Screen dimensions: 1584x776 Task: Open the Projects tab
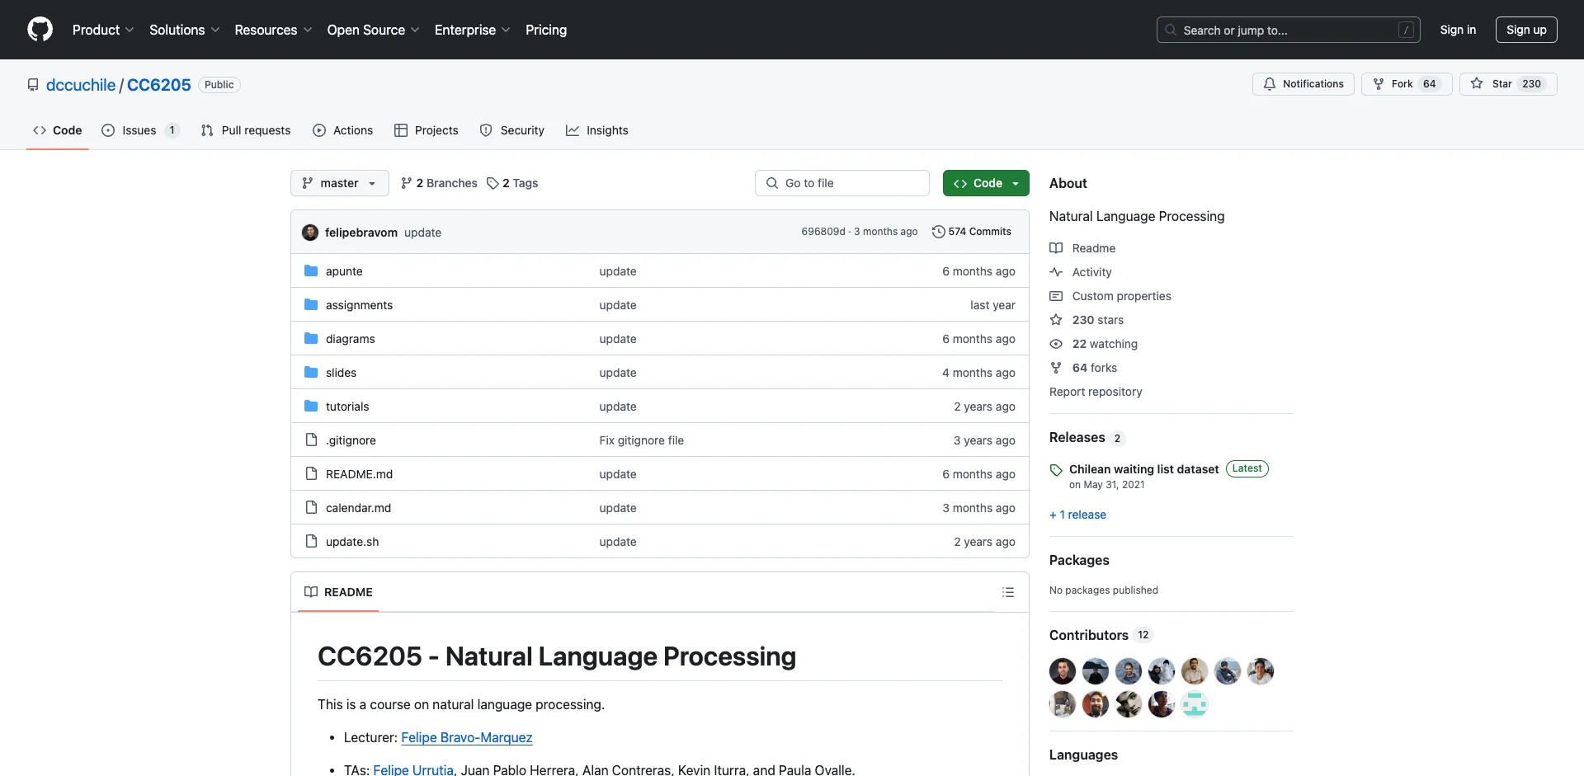[427, 130]
